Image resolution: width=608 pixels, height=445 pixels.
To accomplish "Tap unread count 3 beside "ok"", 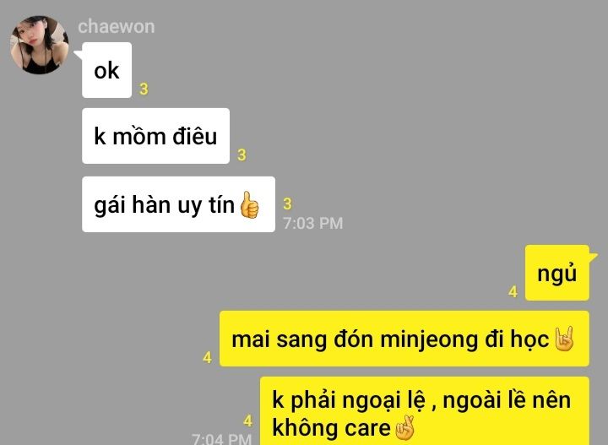I will (x=144, y=90).
